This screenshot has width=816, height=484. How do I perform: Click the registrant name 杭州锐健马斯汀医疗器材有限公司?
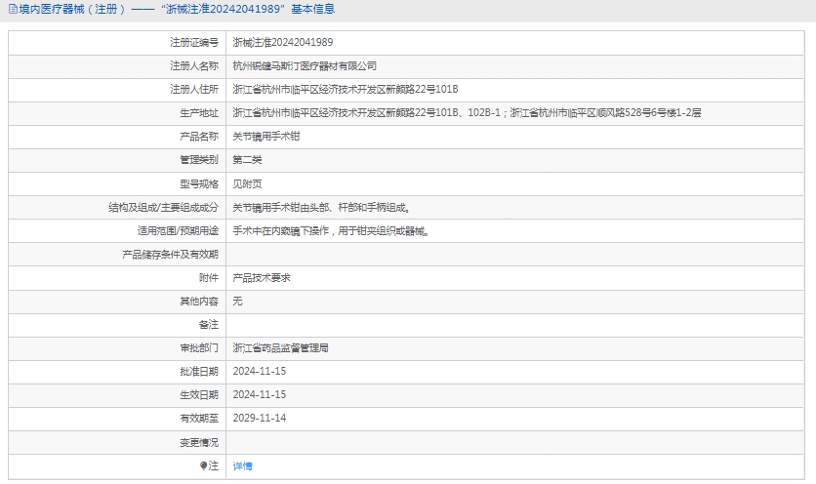tap(305, 66)
